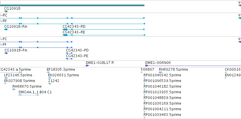Select the CG10918-RA transcript label
241x119 pixels.
click(x=16, y=27)
